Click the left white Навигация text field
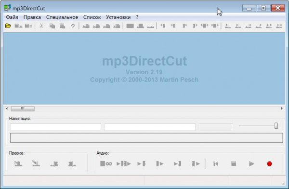The width and height of the screenshot is (289, 189). [x=55, y=127]
